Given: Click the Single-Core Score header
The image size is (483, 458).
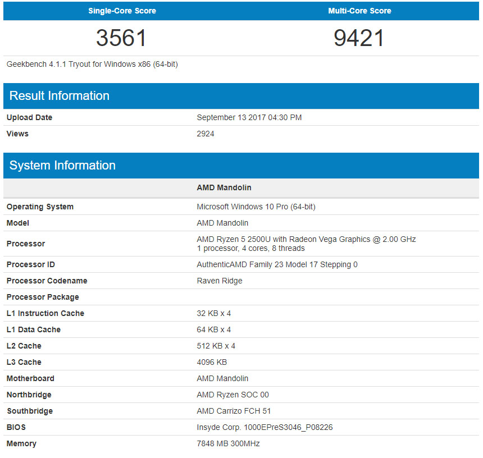Looking at the screenshot, I should click(x=122, y=11).
